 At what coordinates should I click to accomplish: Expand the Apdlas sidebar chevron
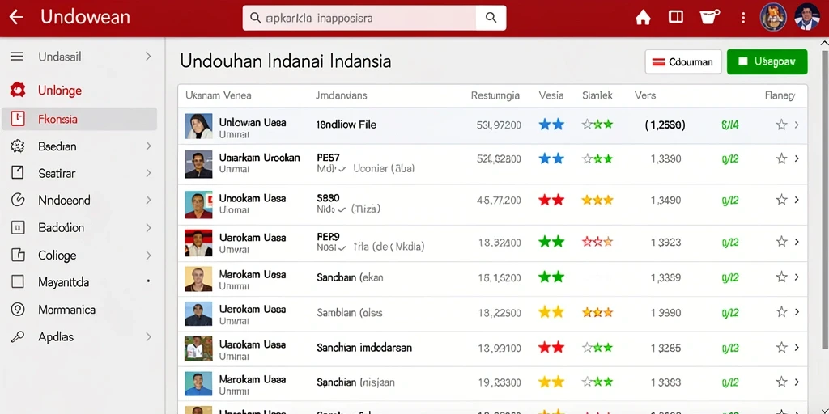point(149,337)
